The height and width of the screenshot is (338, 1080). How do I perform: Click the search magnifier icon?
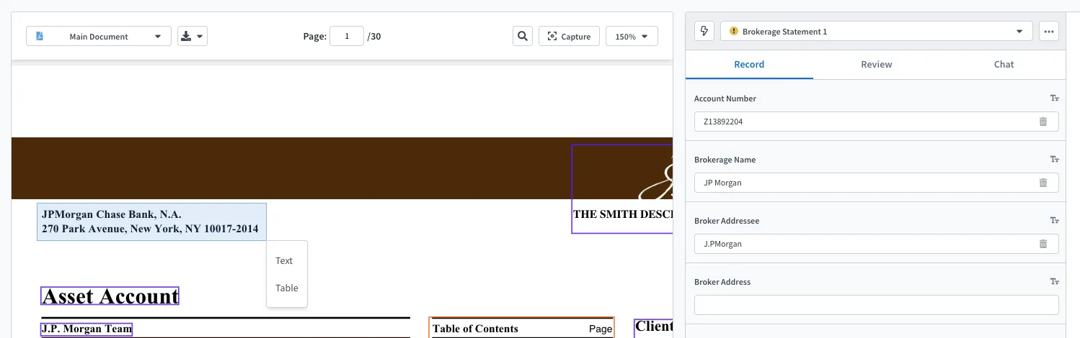coord(523,36)
